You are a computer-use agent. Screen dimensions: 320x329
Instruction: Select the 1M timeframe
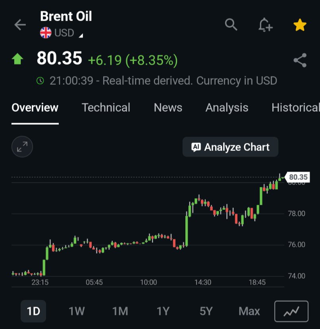coord(120,311)
